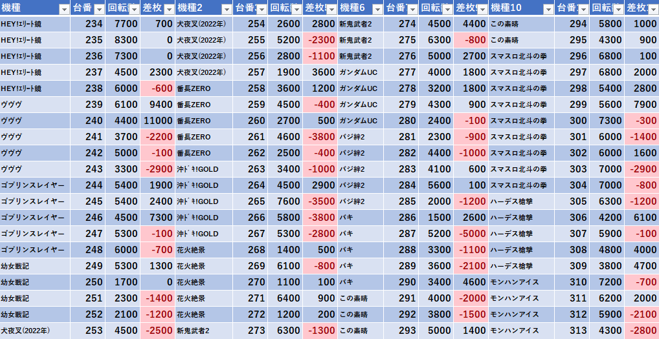
Task: Open filter arrow of first 台番 column
Action: click(99, 9)
